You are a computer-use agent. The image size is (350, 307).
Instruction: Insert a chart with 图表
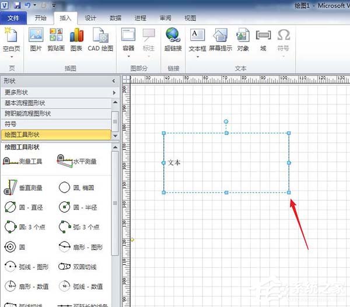click(76, 39)
